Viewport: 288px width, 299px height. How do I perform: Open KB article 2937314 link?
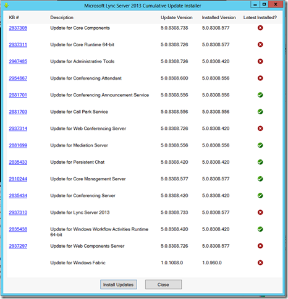18,128
